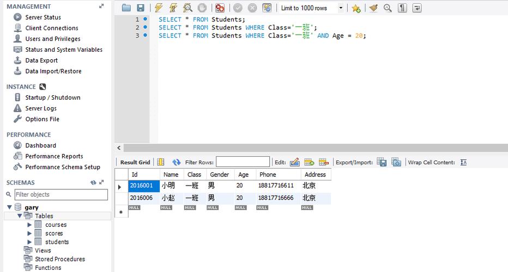Open Data Export

pos(41,60)
